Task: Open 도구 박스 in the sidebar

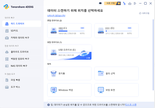Action: 22,87
